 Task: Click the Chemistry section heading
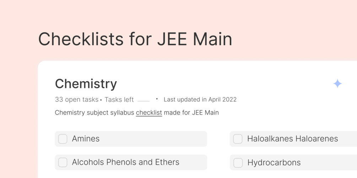tap(86, 84)
